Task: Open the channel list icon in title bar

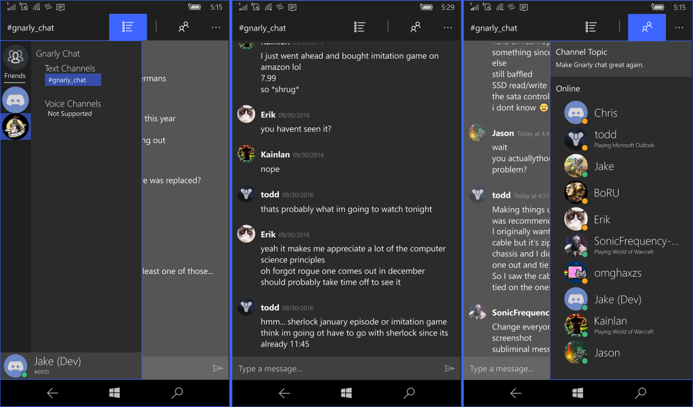Action: (128, 27)
